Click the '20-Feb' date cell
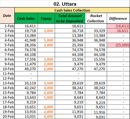This screenshot has height=119, width=130. point(7,116)
